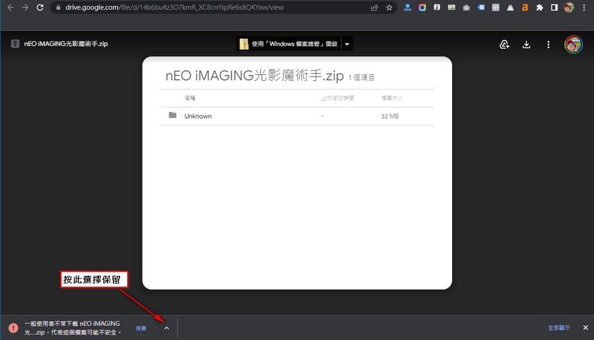
Task: Open the Drive more actions menu
Action: [548, 45]
